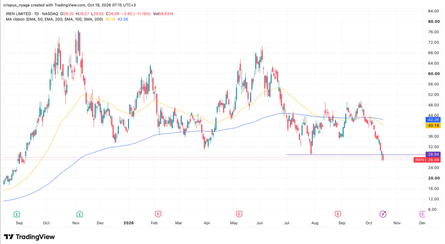Screen dimensions: 445x244
Task: Click the 36.00 price scale label
Action: [434, 136]
